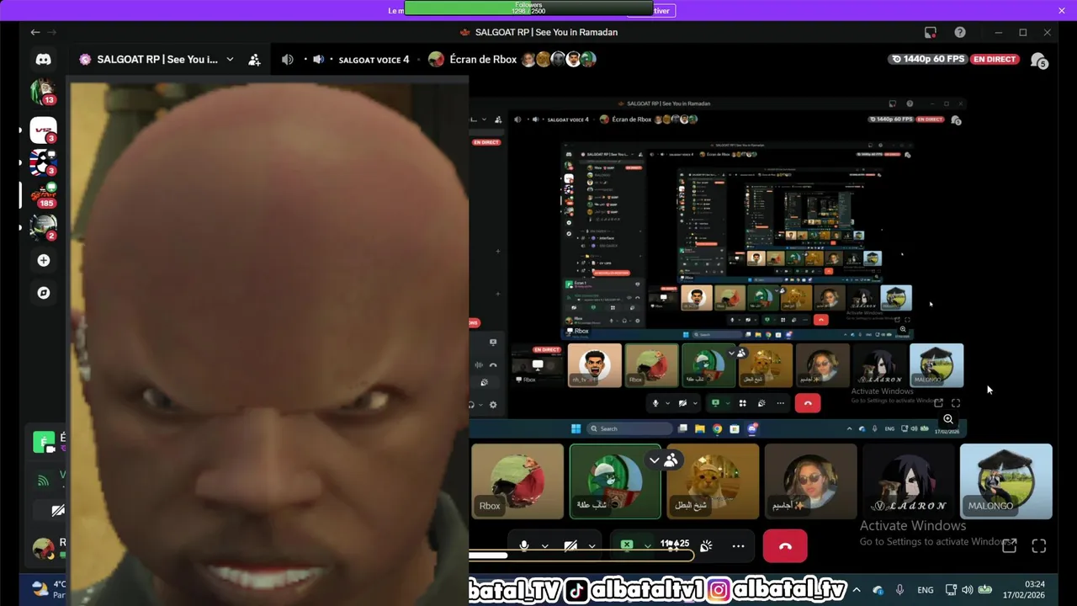Viewport: 1077px width, 606px height.
Task: Open Discord direct messages home icon
Action: tap(43, 60)
